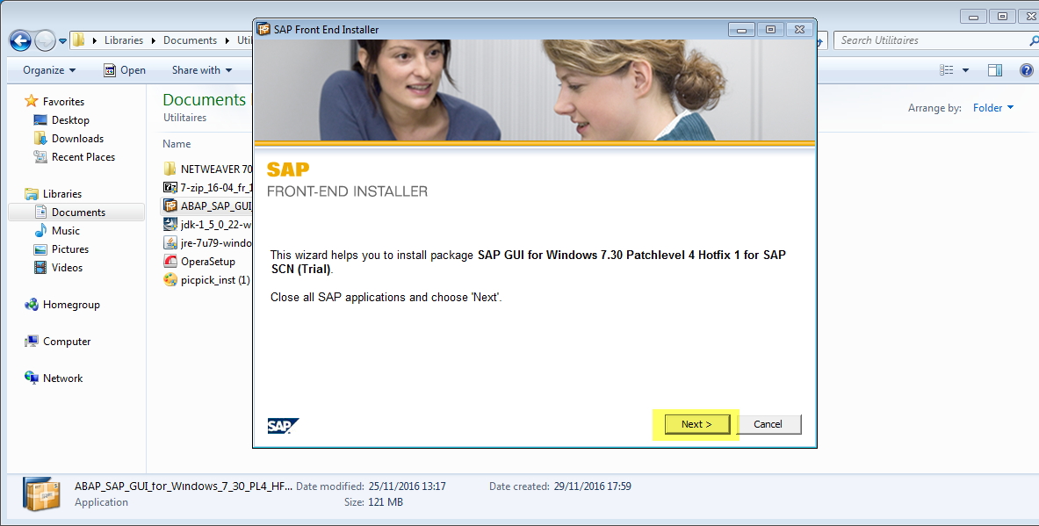Toggle the preview pane icon
Screen dimensions: 1039x526
(x=993, y=70)
